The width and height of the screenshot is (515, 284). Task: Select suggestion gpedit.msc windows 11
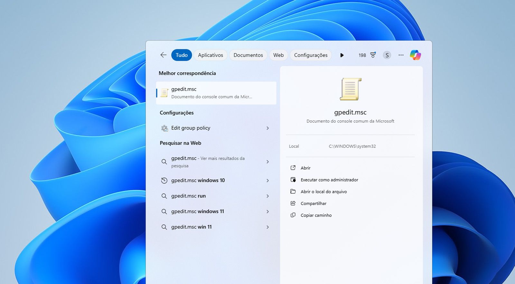point(216,211)
